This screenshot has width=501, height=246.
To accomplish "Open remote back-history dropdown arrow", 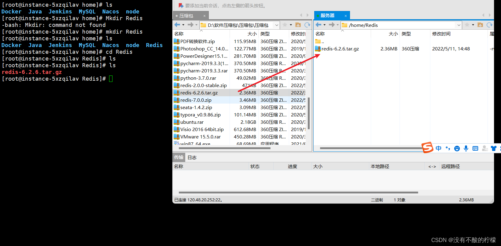I will click(x=325, y=25).
